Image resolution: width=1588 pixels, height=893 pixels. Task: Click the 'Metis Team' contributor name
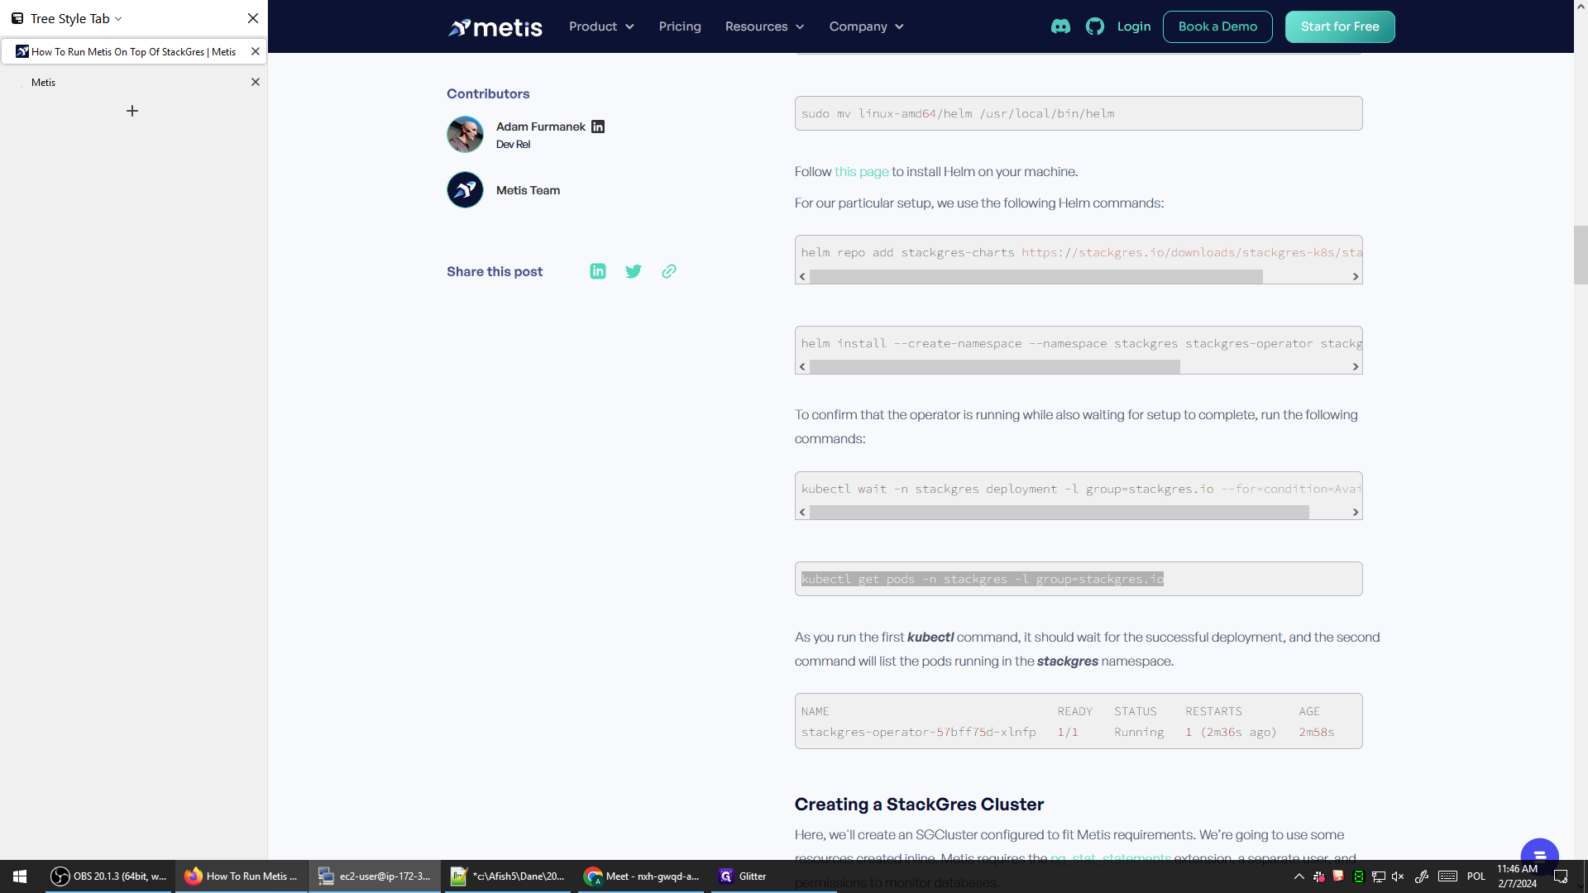(528, 190)
